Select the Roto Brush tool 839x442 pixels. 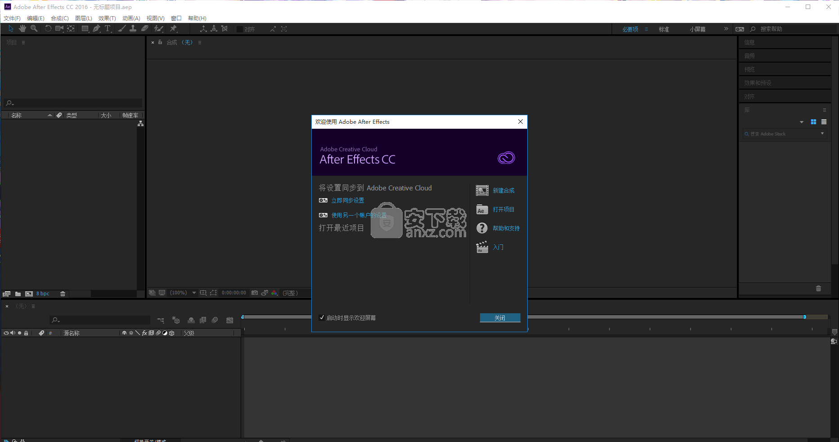158,28
